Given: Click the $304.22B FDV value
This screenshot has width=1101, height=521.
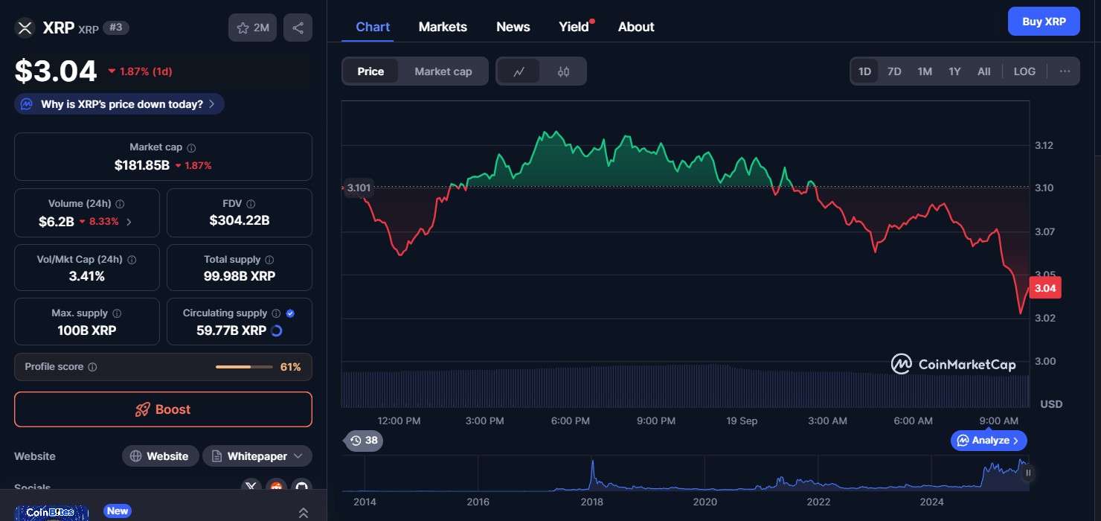Looking at the screenshot, I should click(240, 220).
